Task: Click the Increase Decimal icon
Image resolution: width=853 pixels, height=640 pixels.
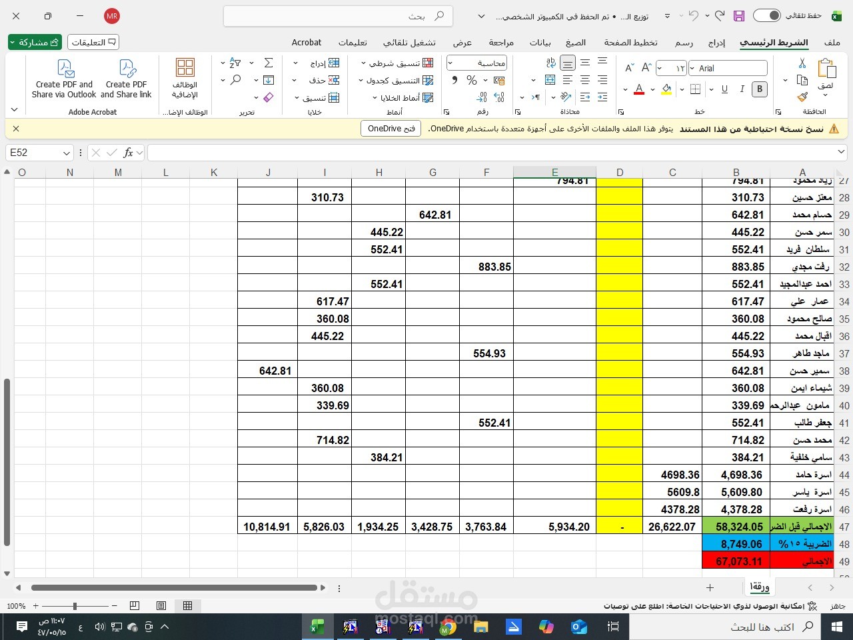Action: [x=500, y=97]
